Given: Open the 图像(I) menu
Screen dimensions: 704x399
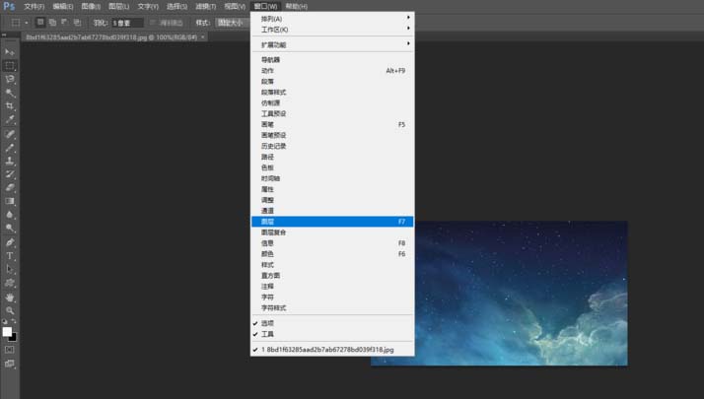Looking at the screenshot, I should click(x=91, y=6).
